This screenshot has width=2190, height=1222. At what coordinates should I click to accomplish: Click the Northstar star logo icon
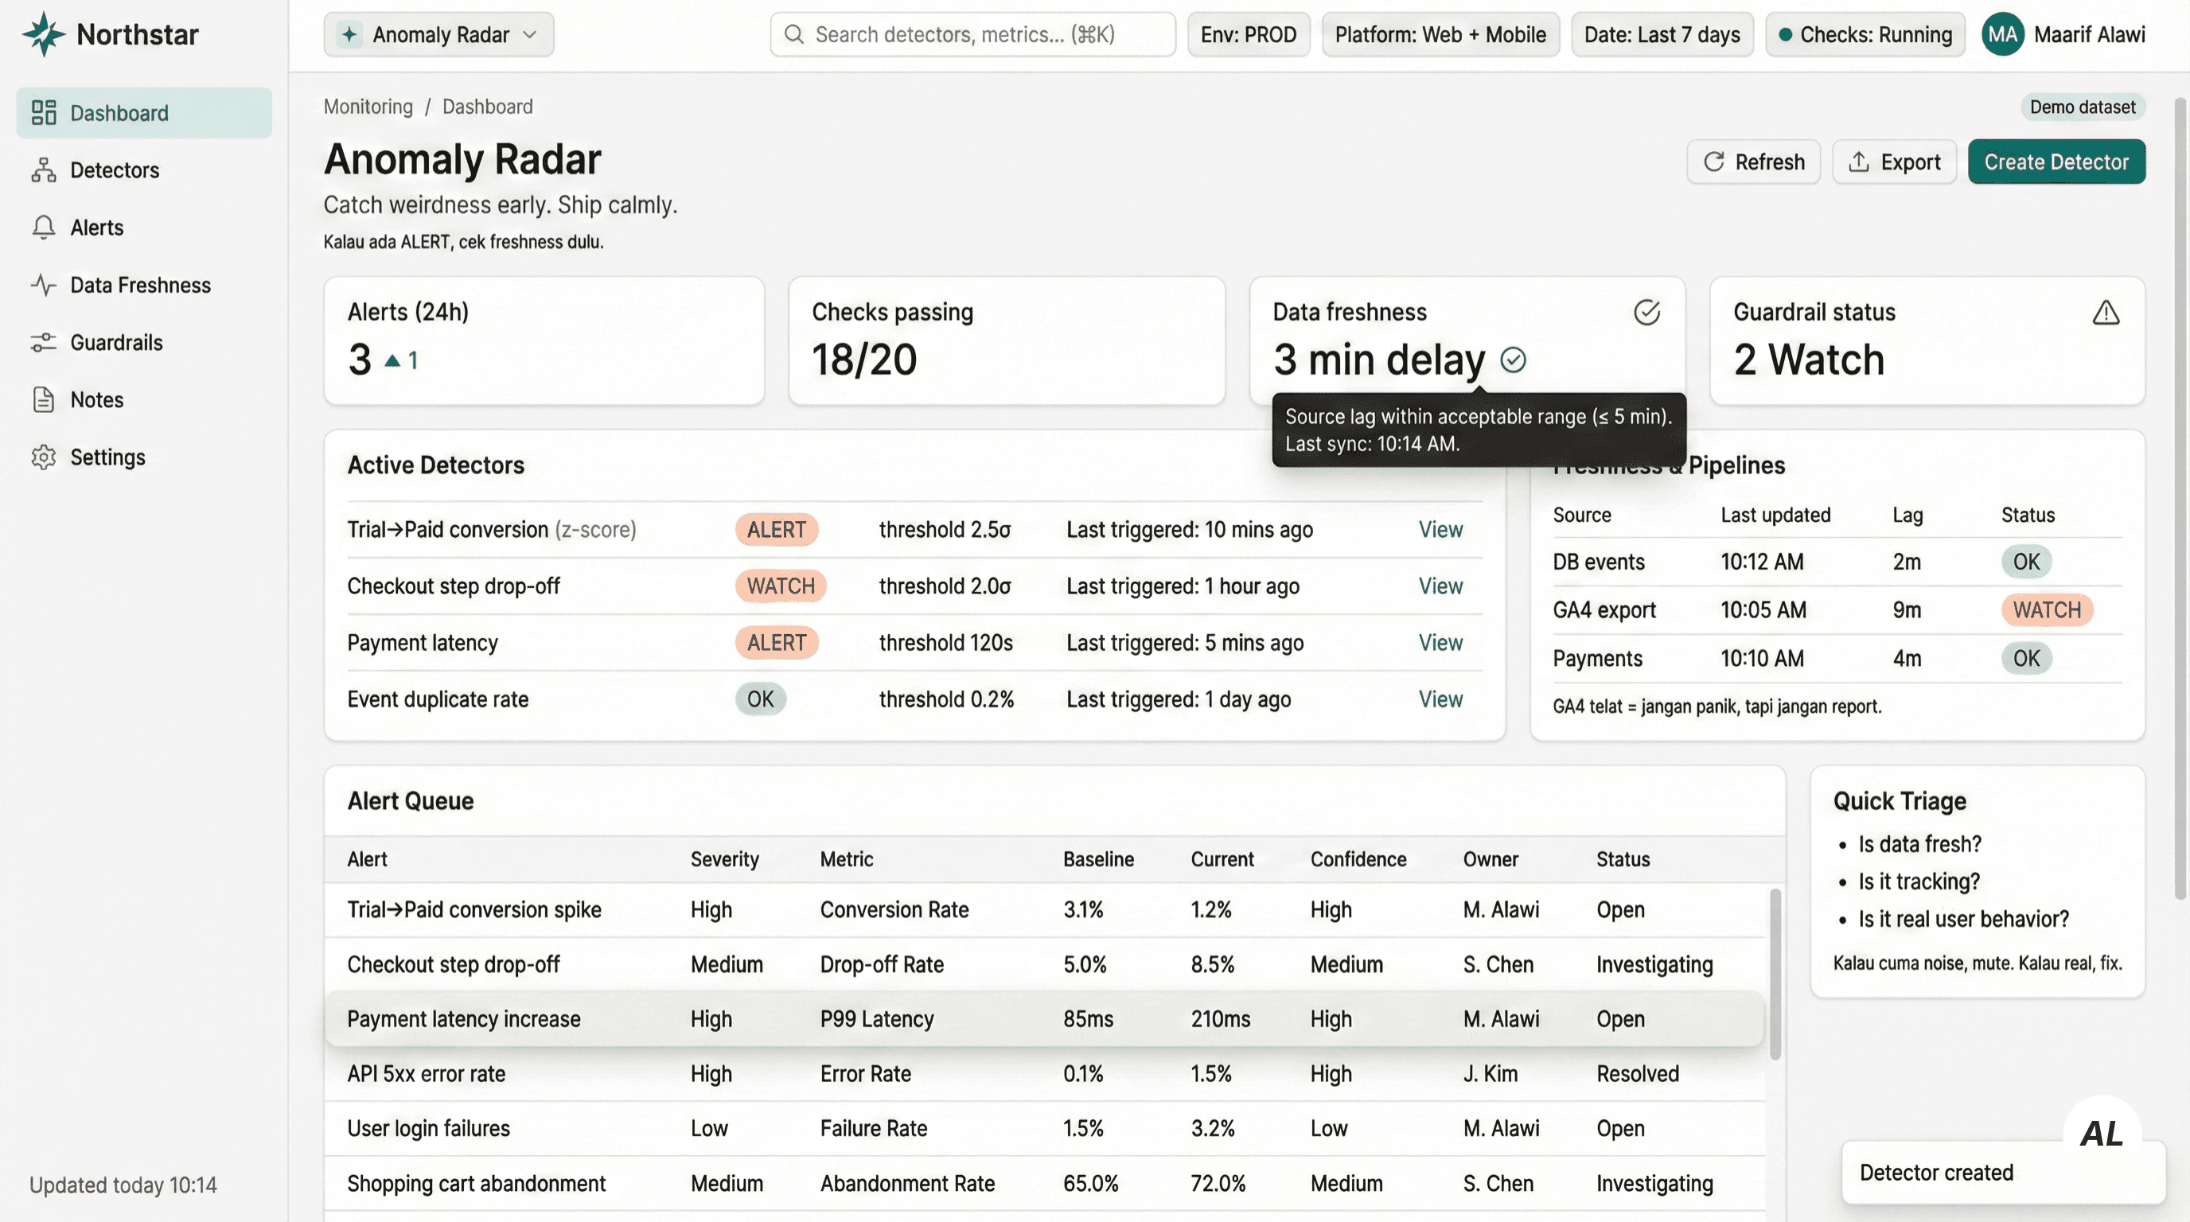43,34
